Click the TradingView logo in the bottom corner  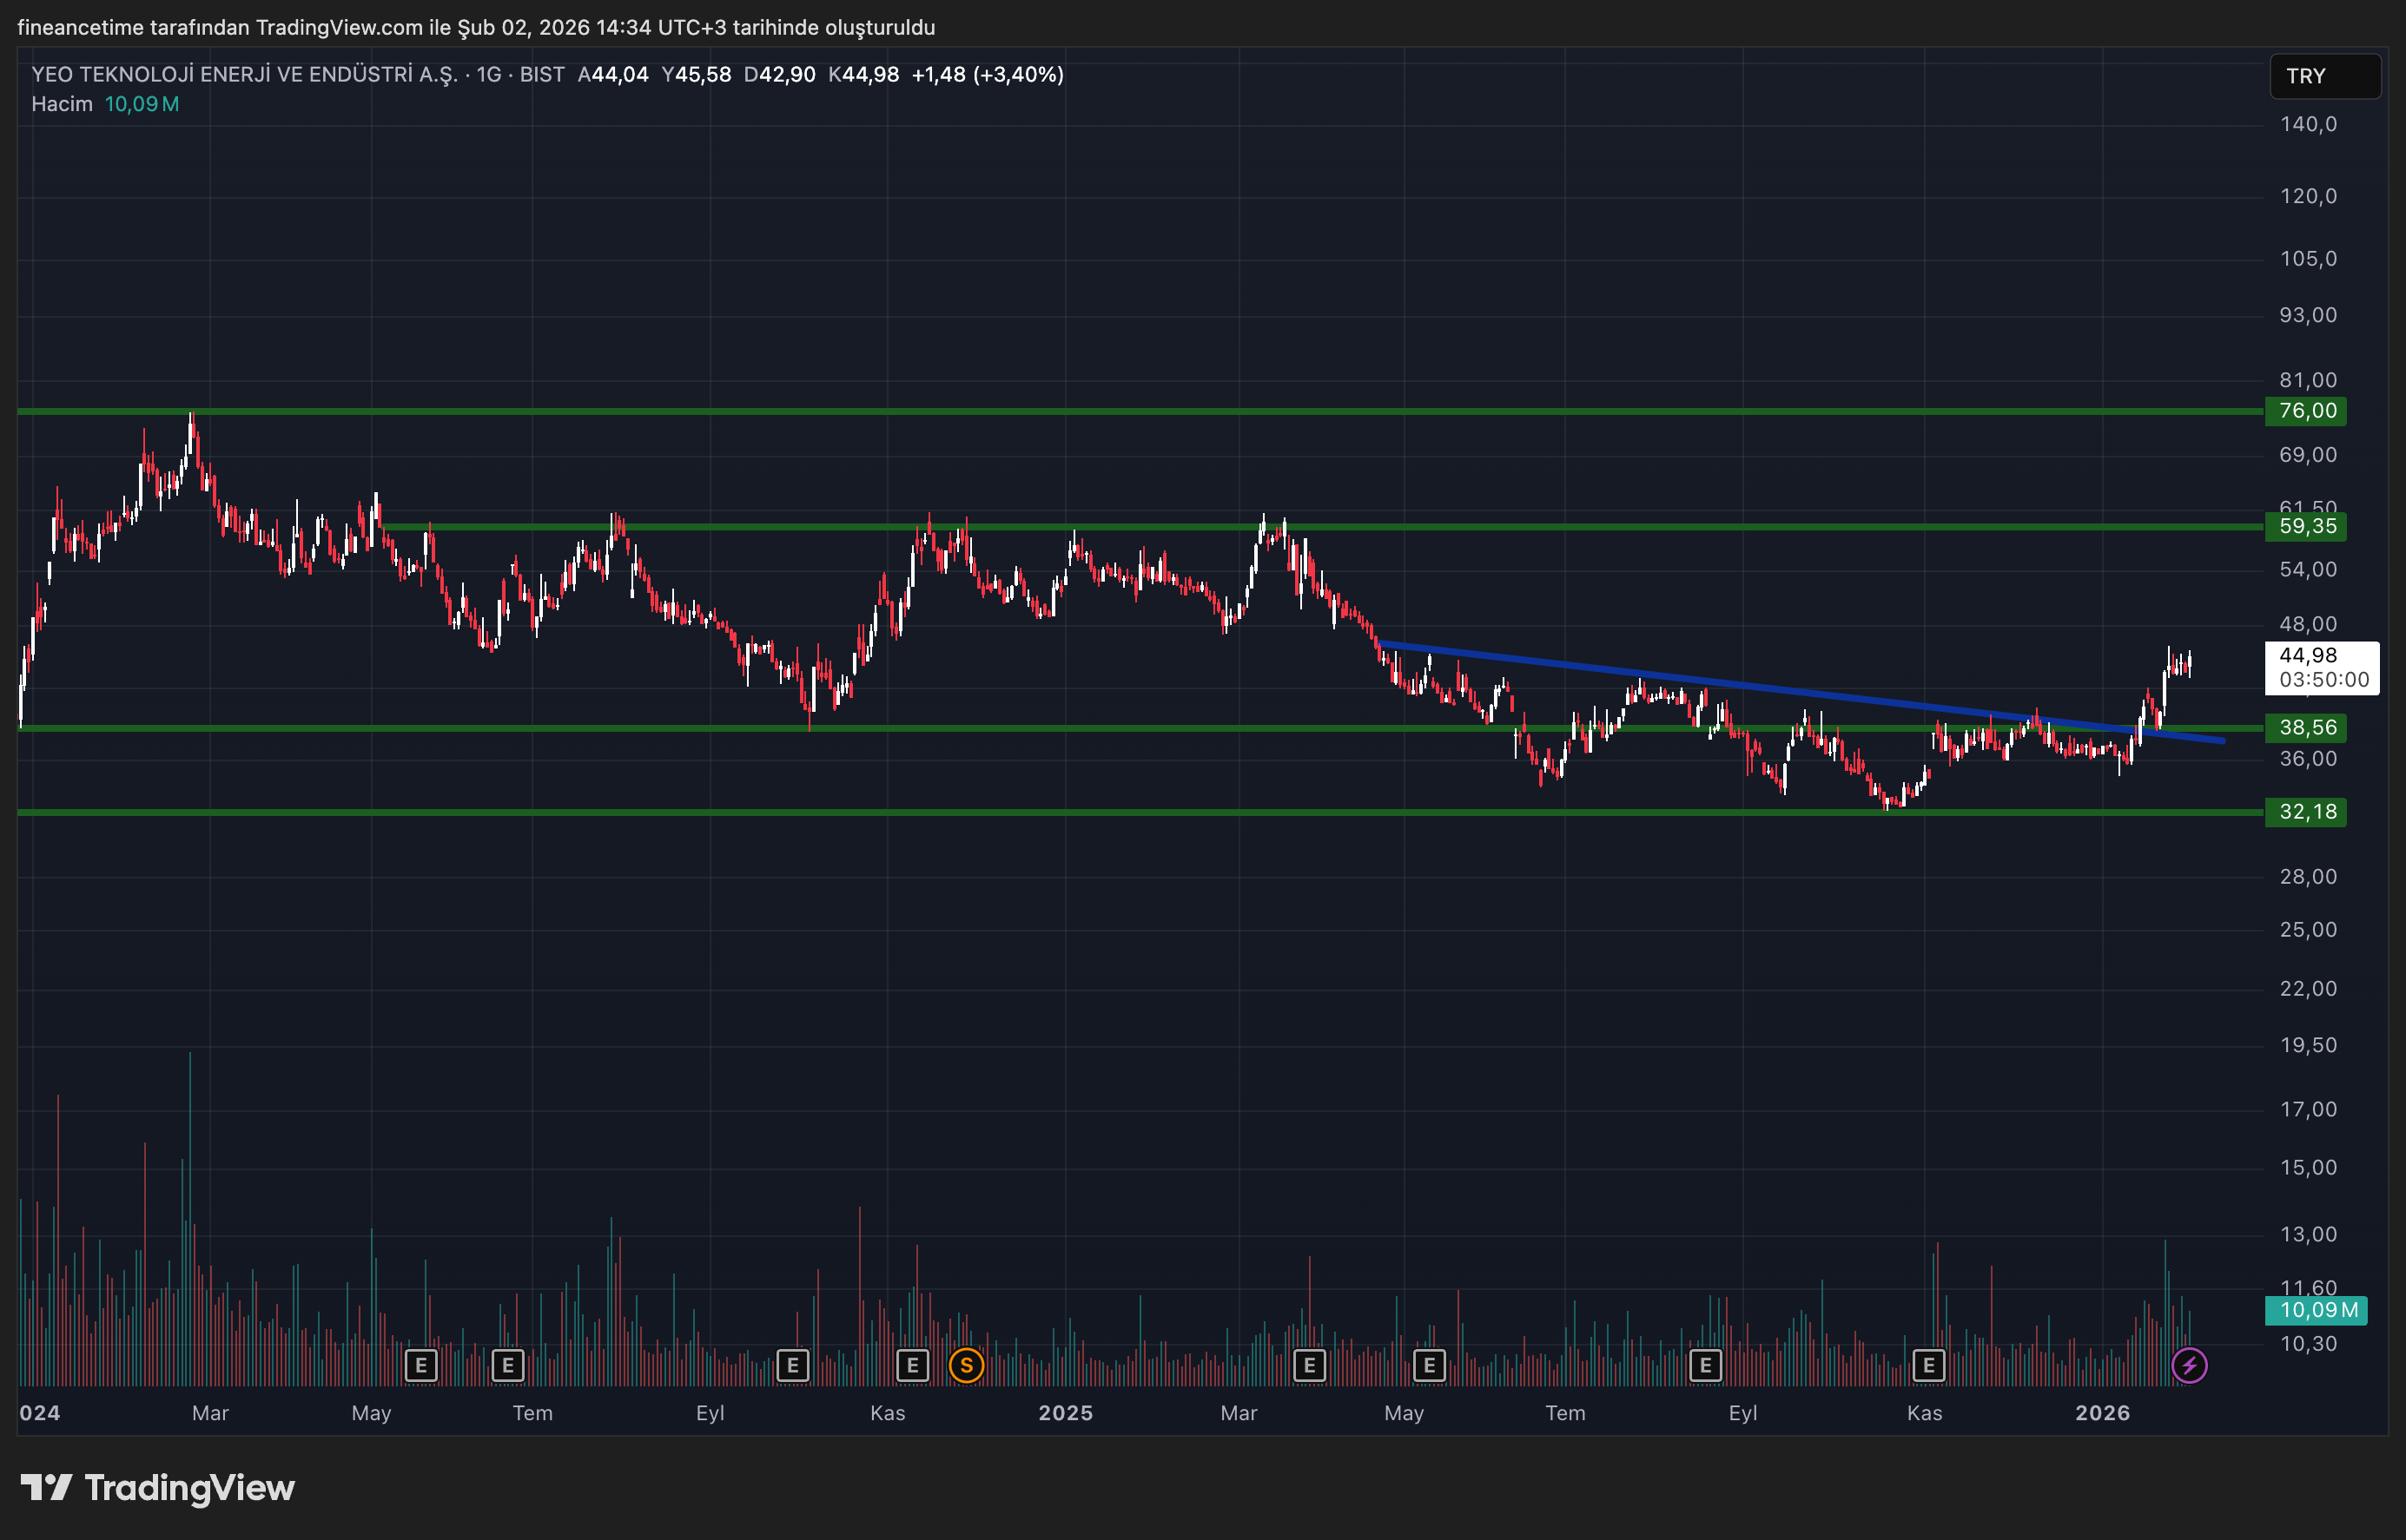pyautogui.click(x=160, y=1488)
